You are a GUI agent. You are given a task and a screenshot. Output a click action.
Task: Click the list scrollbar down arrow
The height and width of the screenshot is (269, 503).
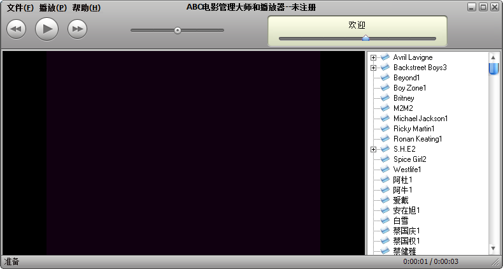click(x=493, y=248)
